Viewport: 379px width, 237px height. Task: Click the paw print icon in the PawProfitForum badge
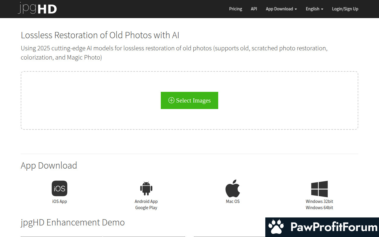276,227
